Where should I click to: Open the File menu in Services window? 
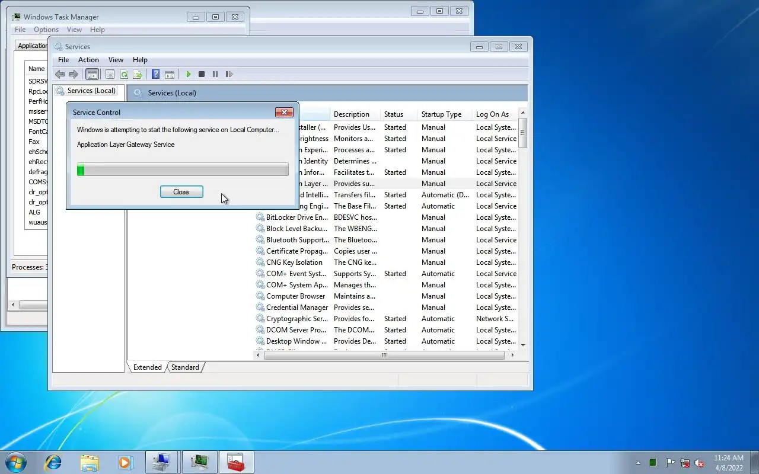63,60
